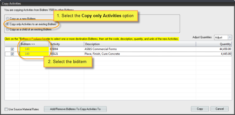Uncheck the AS&S Commercial Forms row checkbox
Viewport: 235px width, 115px height.
point(12,49)
